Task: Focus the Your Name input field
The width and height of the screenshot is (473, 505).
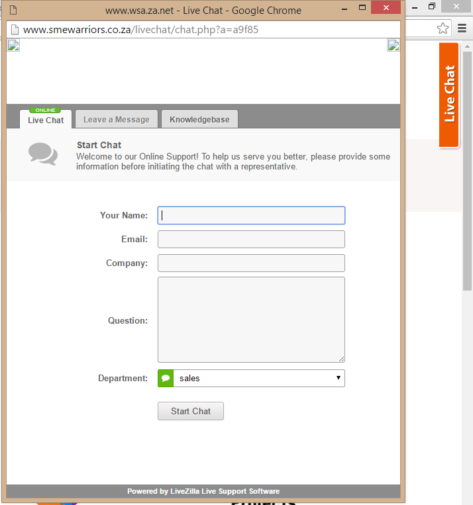Action: (251, 215)
